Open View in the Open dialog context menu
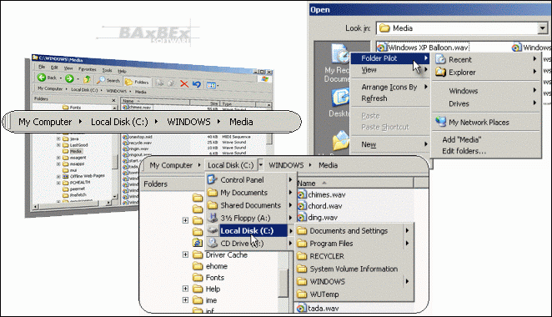 pyautogui.click(x=391, y=70)
